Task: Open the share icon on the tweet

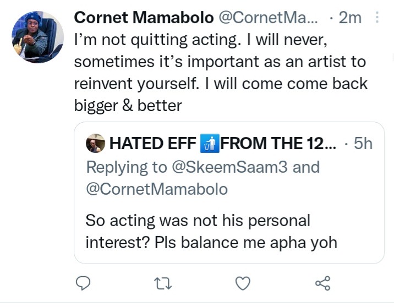Action: pos(322,283)
